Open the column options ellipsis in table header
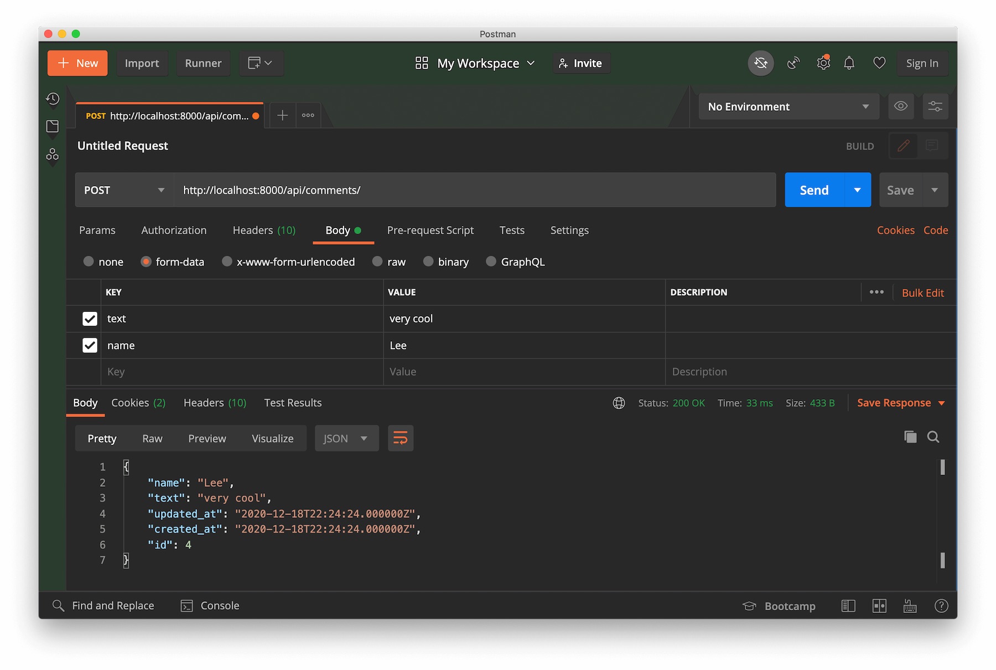Viewport: 996px width, 670px height. [876, 292]
